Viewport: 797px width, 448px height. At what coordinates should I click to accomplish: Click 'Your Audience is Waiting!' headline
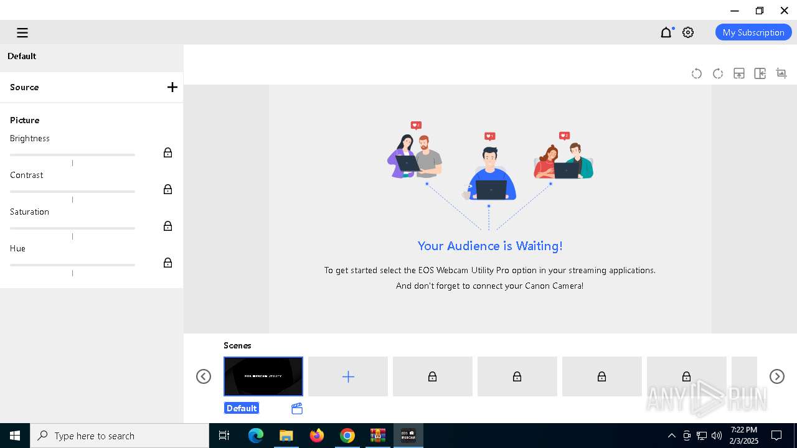pyautogui.click(x=490, y=246)
